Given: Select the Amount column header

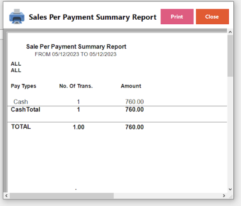Looking at the screenshot, I should point(131,86).
